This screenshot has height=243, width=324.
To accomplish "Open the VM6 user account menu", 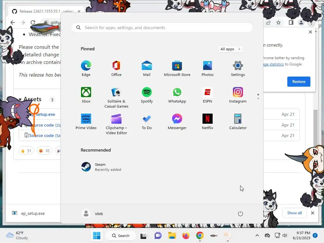I will 92,214.
